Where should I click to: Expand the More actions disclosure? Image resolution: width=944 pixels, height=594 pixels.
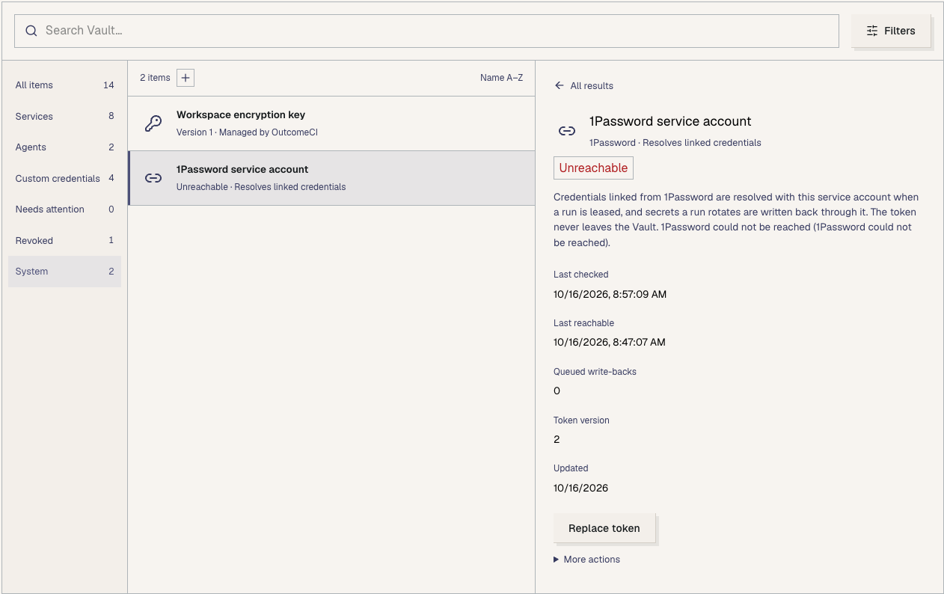[586, 560]
